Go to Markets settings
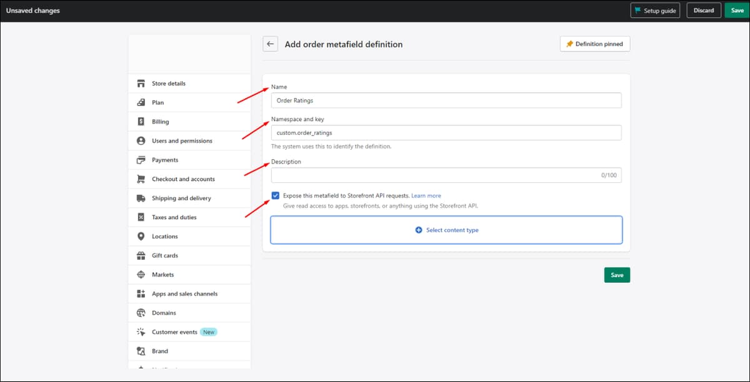 189,275
